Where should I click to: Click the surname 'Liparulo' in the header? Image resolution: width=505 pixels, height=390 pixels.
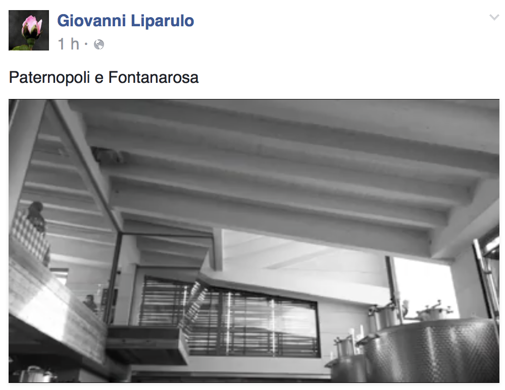point(162,21)
